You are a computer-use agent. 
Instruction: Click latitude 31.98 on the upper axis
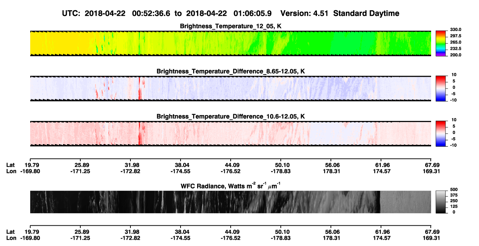(x=130, y=165)
